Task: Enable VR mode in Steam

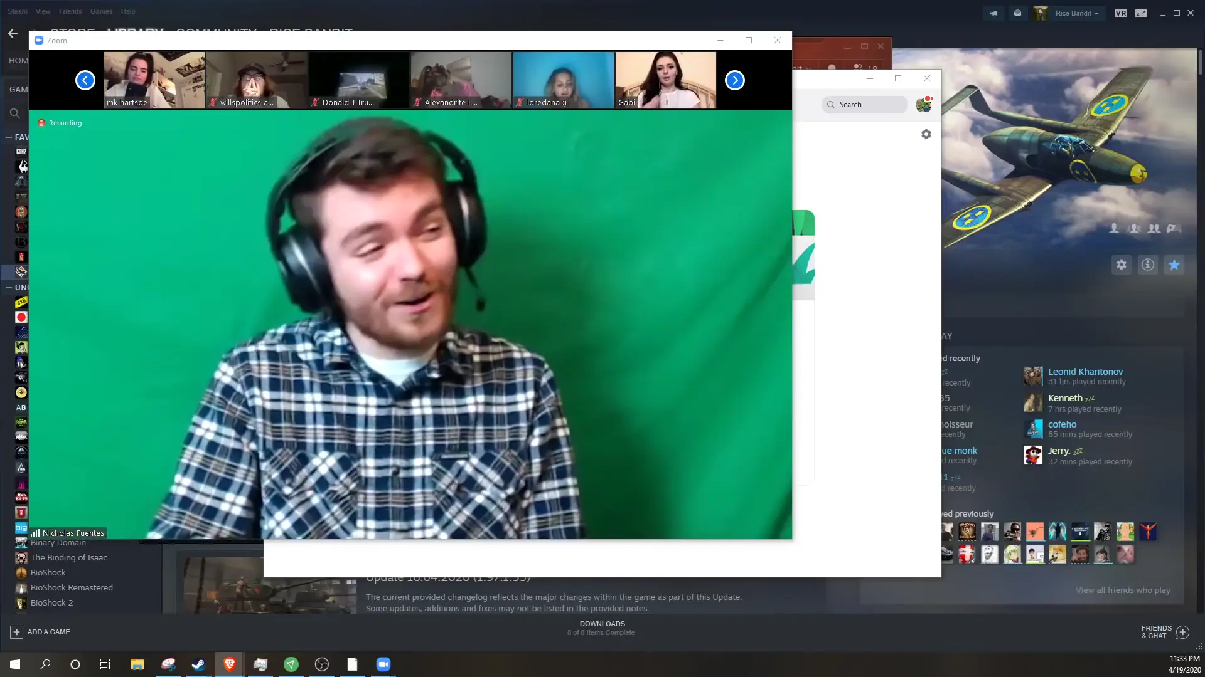Action: tap(1120, 13)
